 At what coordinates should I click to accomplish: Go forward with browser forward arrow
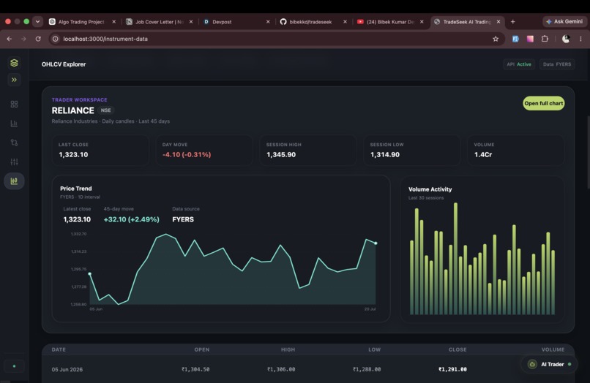(23, 39)
